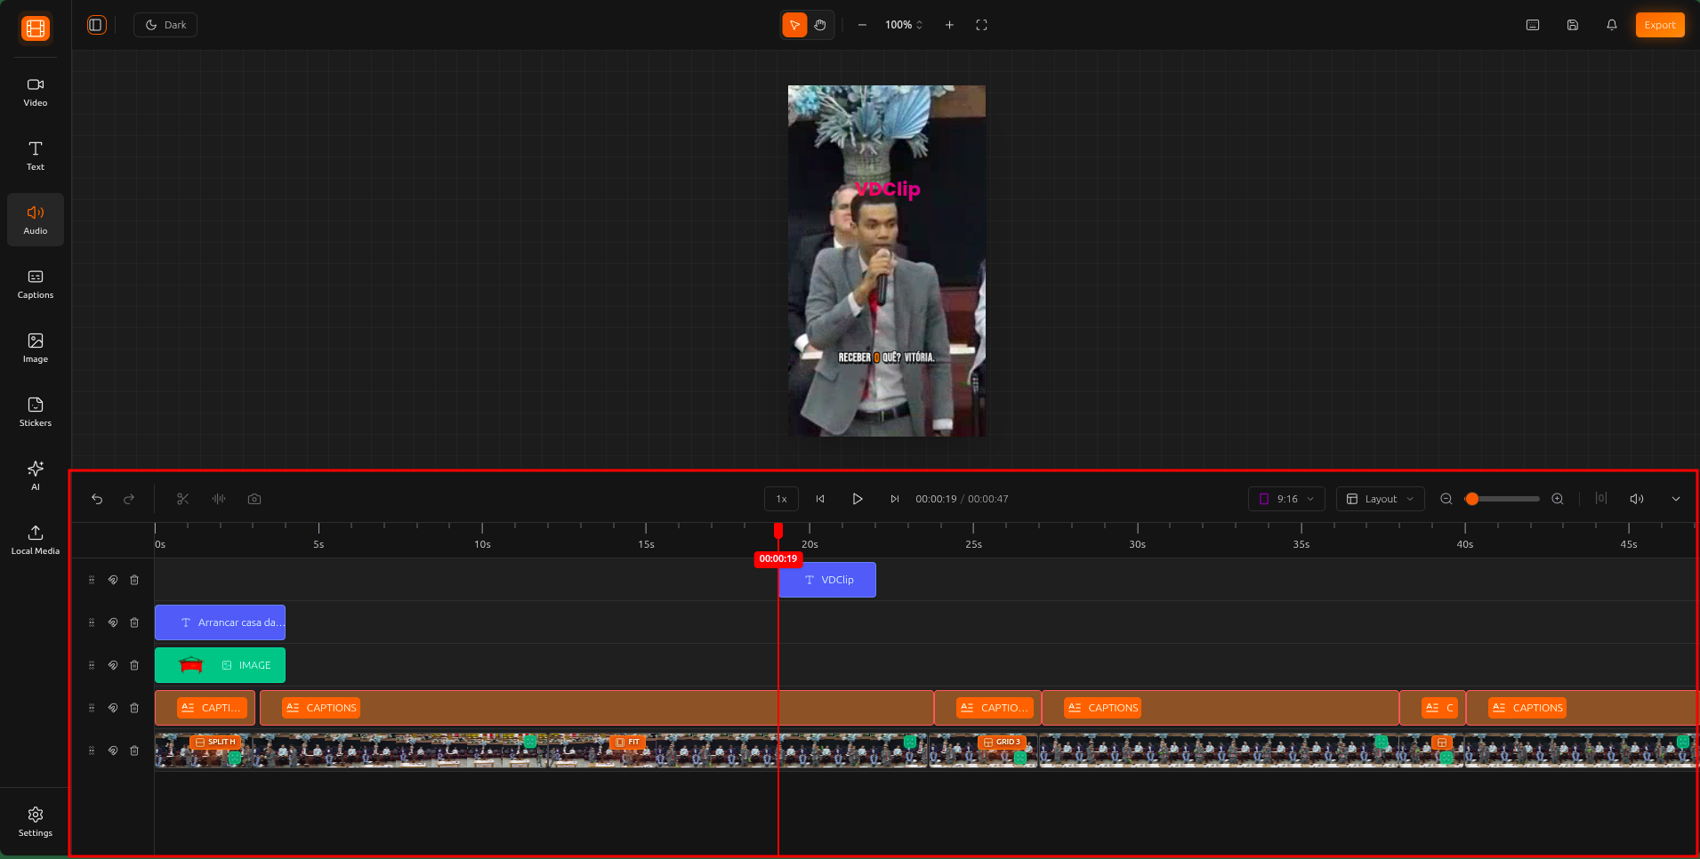
Task: Open Settings from the sidebar
Action: pyautogui.click(x=35, y=821)
